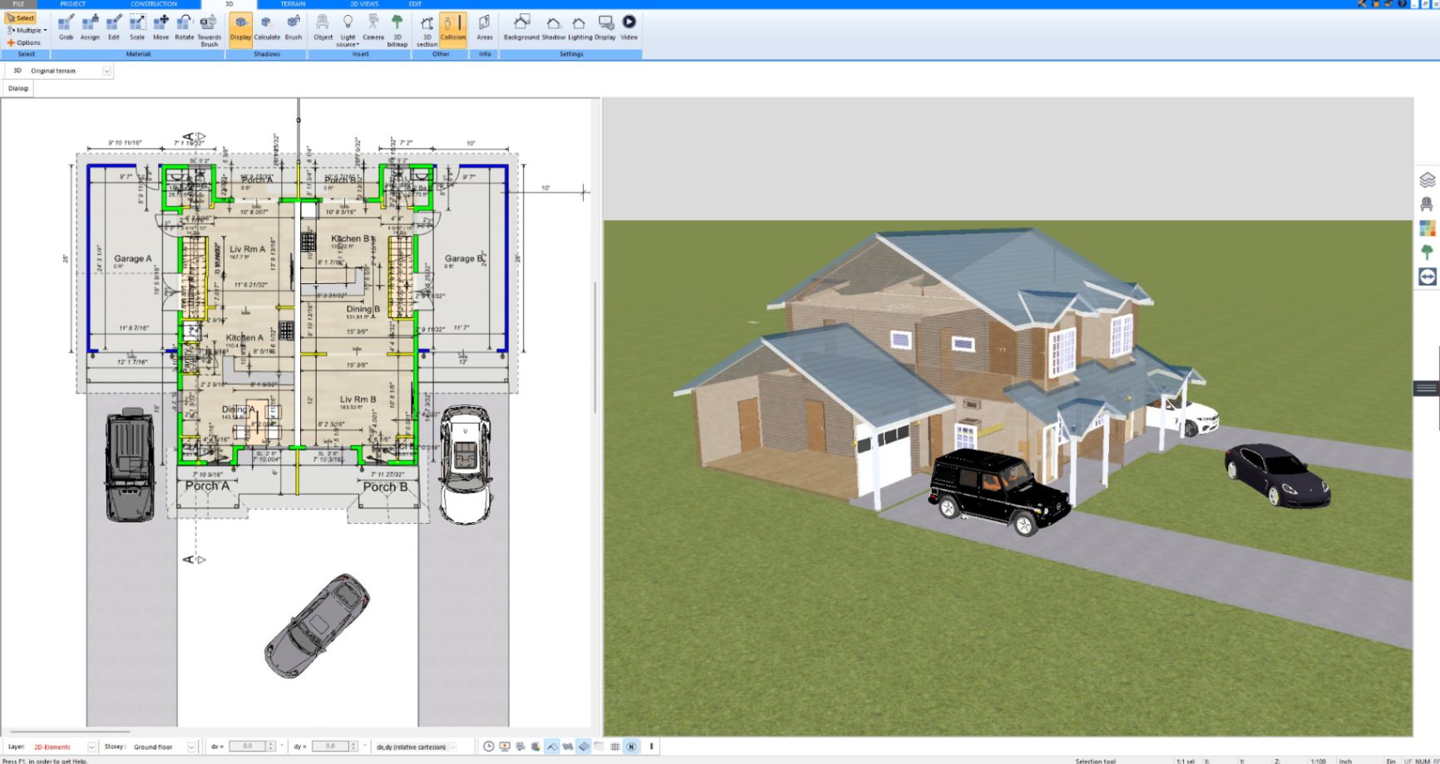The height and width of the screenshot is (764, 1440).
Task: Choose the Assign material tool
Action: pyautogui.click(x=90, y=28)
